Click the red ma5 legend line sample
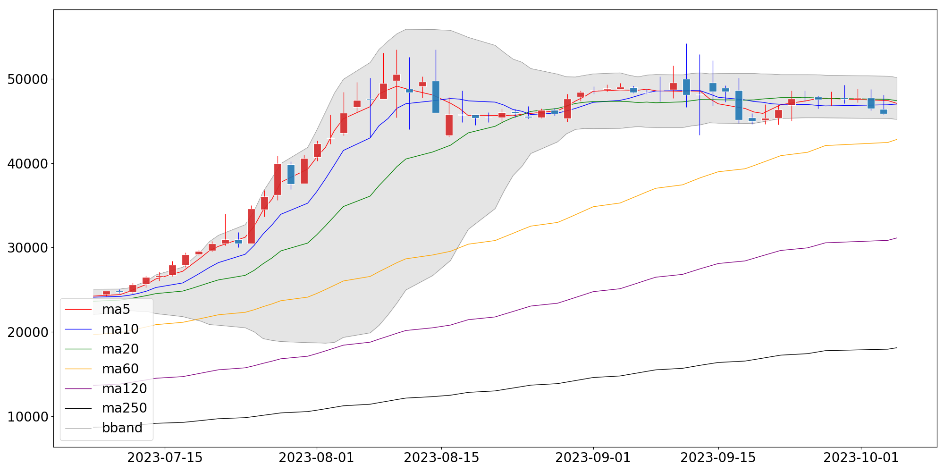The height and width of the screenshot is (472, 944). 78,310
